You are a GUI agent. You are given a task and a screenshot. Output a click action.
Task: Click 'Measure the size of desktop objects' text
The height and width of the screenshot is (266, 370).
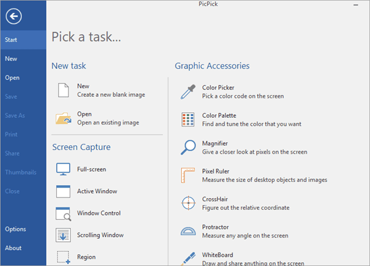click(x=265, y=180)
